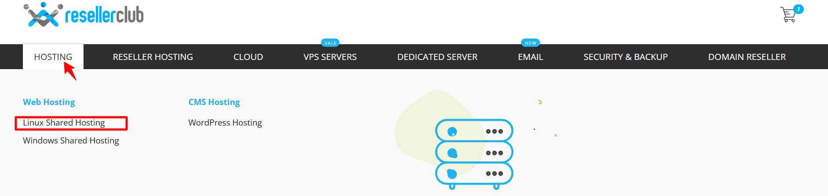Viewport: 828px width, 196px height.
Task: Open the Cloud menu item
Action: [248, 57]
